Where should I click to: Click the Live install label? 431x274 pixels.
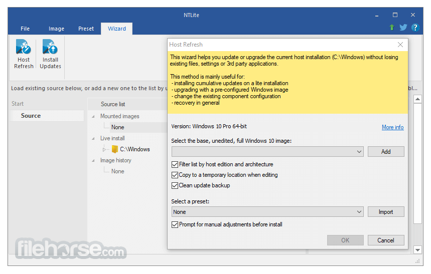112,138
